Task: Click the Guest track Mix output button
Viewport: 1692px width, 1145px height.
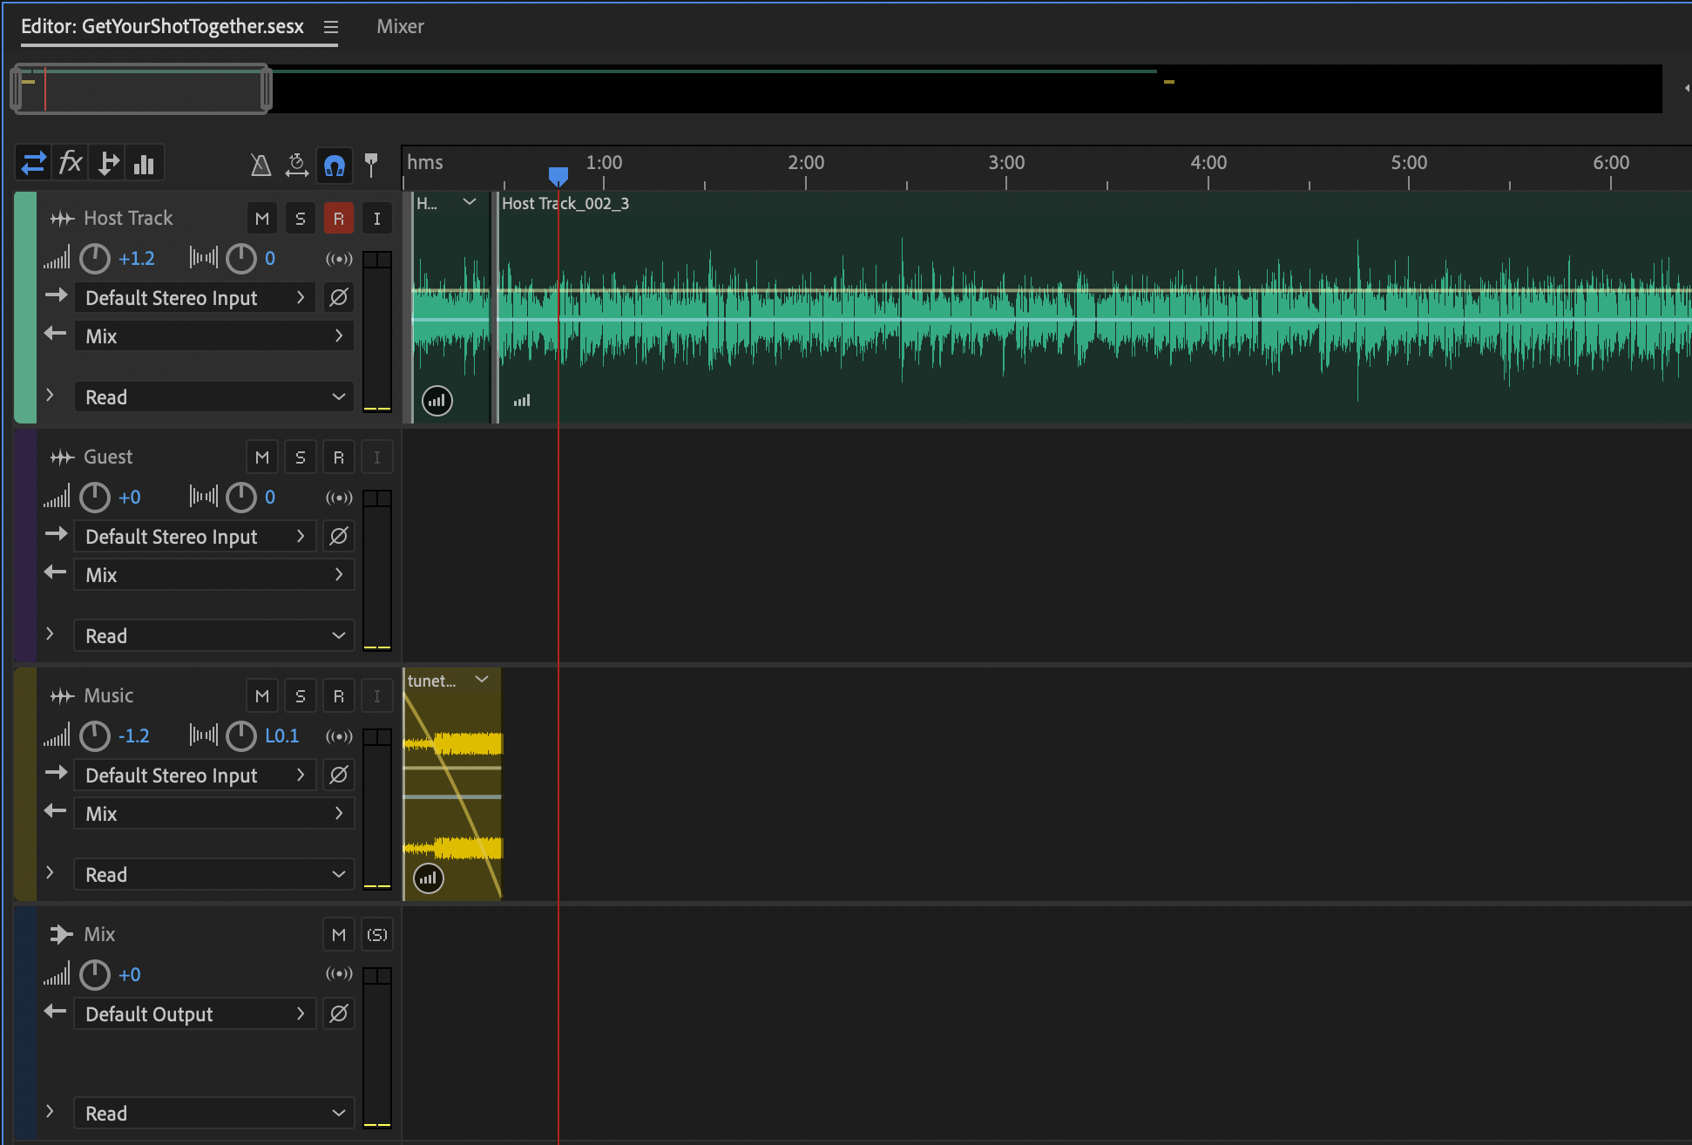Action: click(x=213, y=575)
